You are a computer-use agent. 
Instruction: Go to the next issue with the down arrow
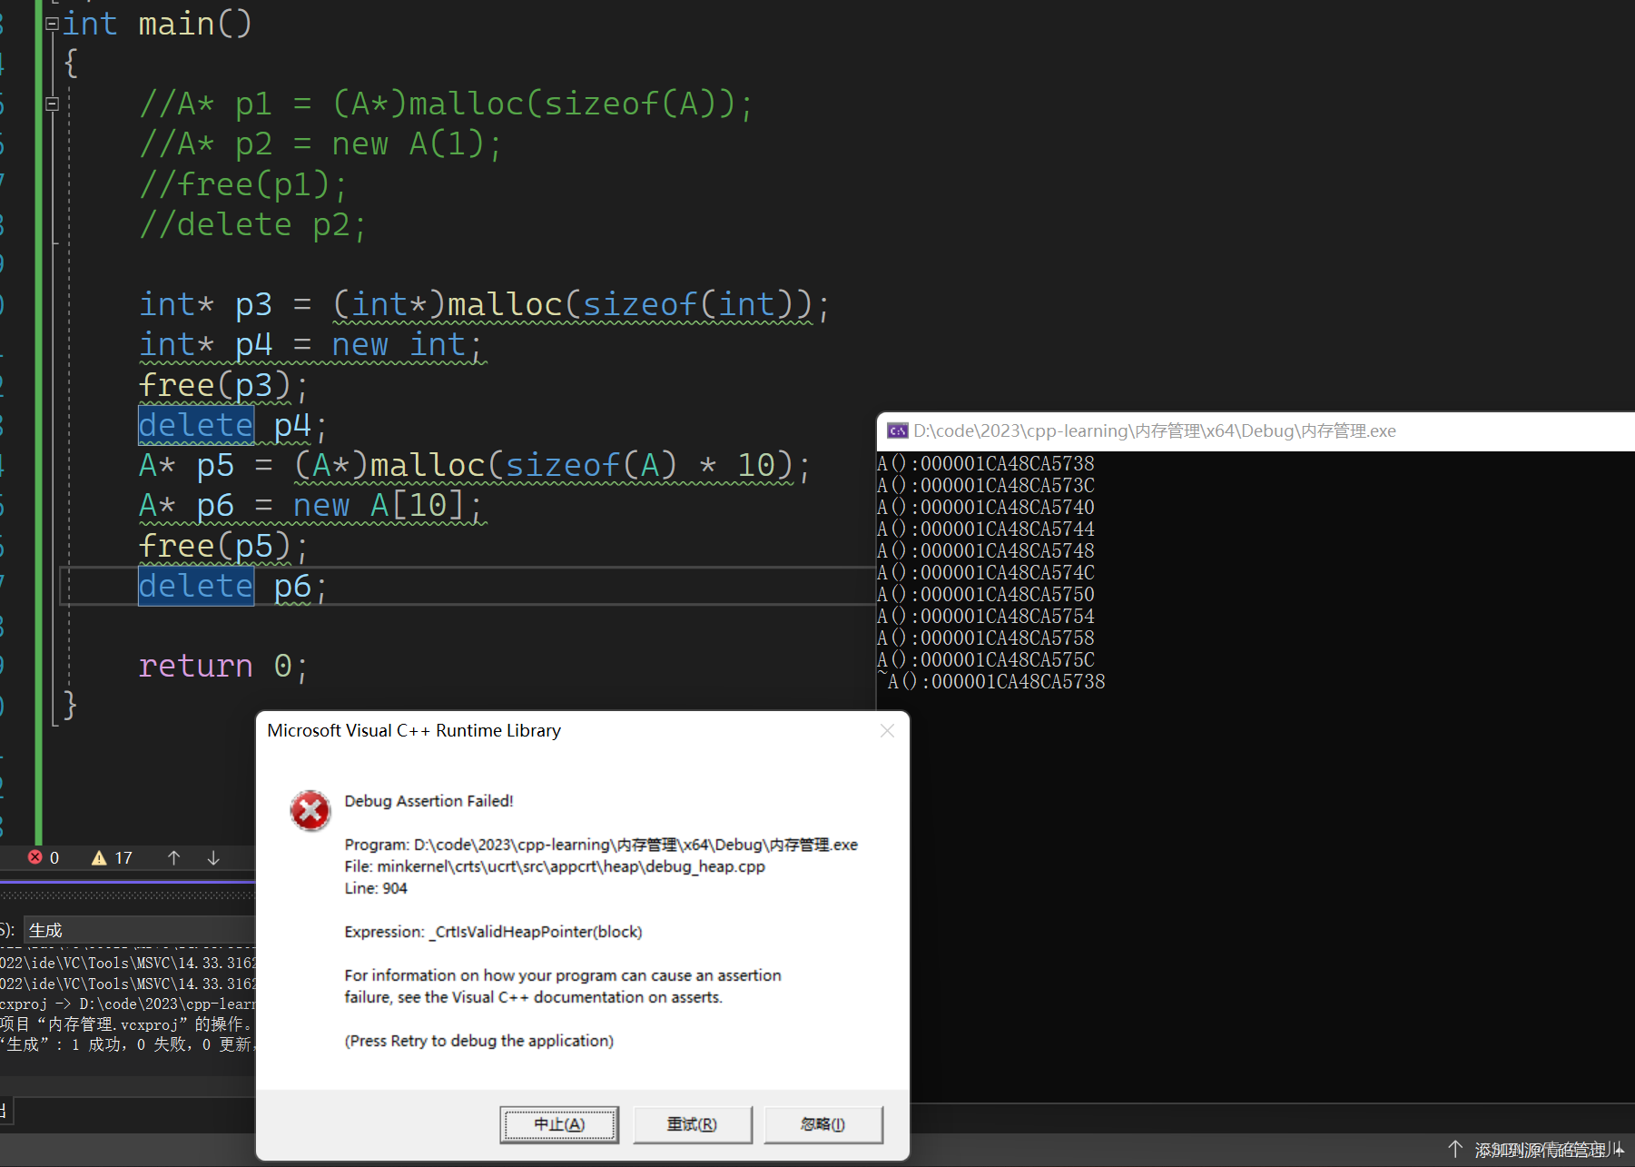coord(213,857)
